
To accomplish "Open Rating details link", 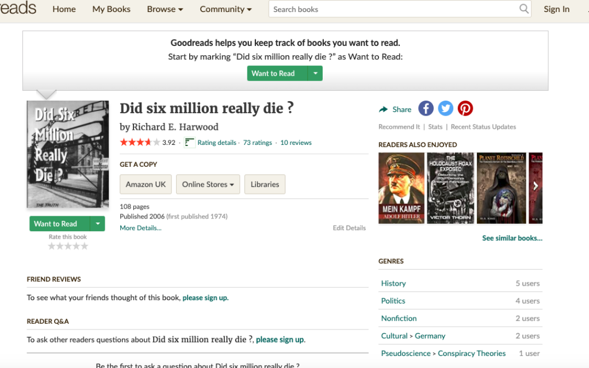I will [217, 143].
